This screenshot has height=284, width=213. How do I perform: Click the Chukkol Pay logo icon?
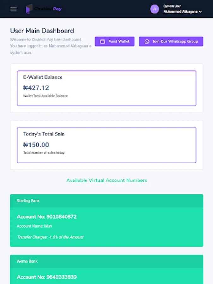pyautogui.click(x=29, y=9)
